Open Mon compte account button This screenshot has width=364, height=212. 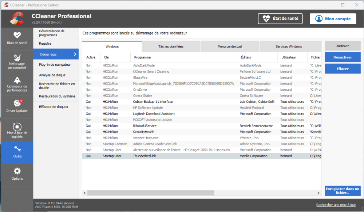pyautogui.click(x=333, y=19)
